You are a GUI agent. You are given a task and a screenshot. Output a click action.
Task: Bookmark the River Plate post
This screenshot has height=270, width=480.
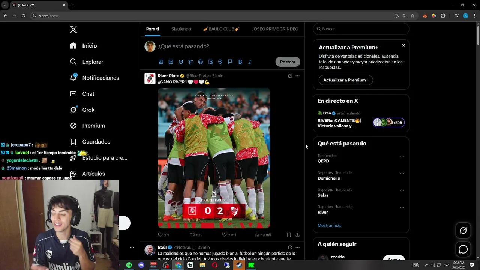pos(289,235)
